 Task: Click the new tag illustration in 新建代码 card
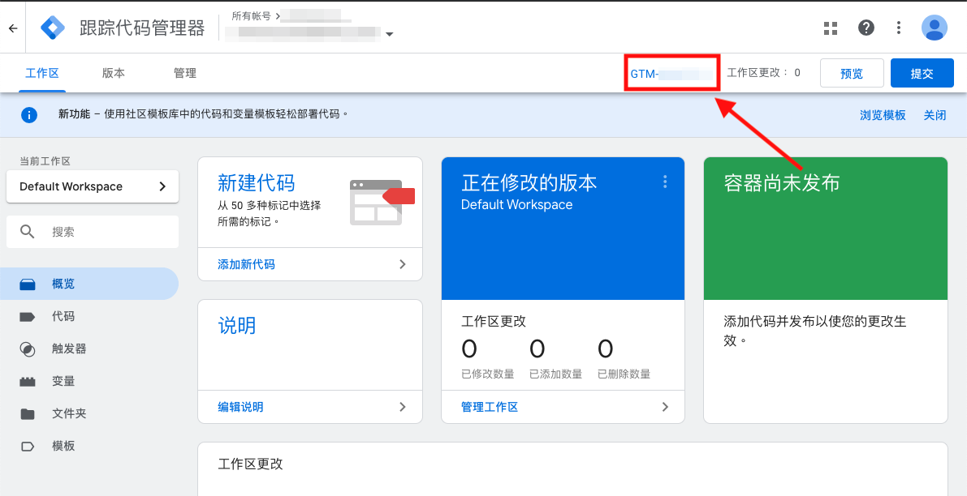382,203
